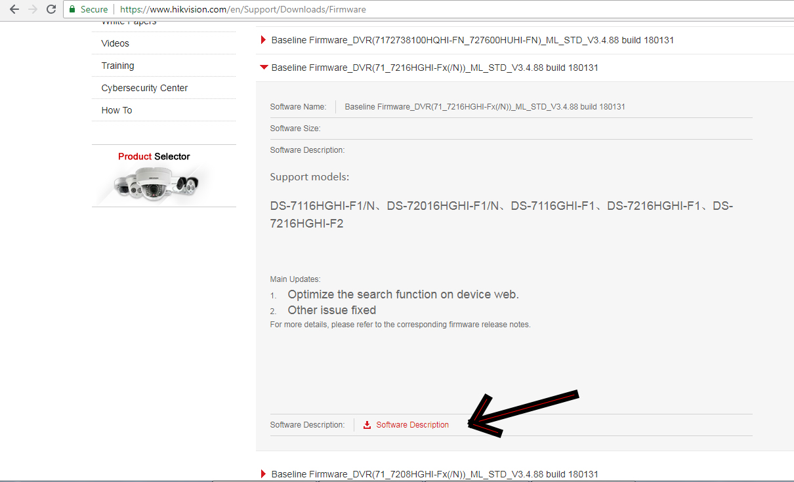Reload the page with refresh icon
Viewport: 794px width, 482px height.
coord(51,9)
